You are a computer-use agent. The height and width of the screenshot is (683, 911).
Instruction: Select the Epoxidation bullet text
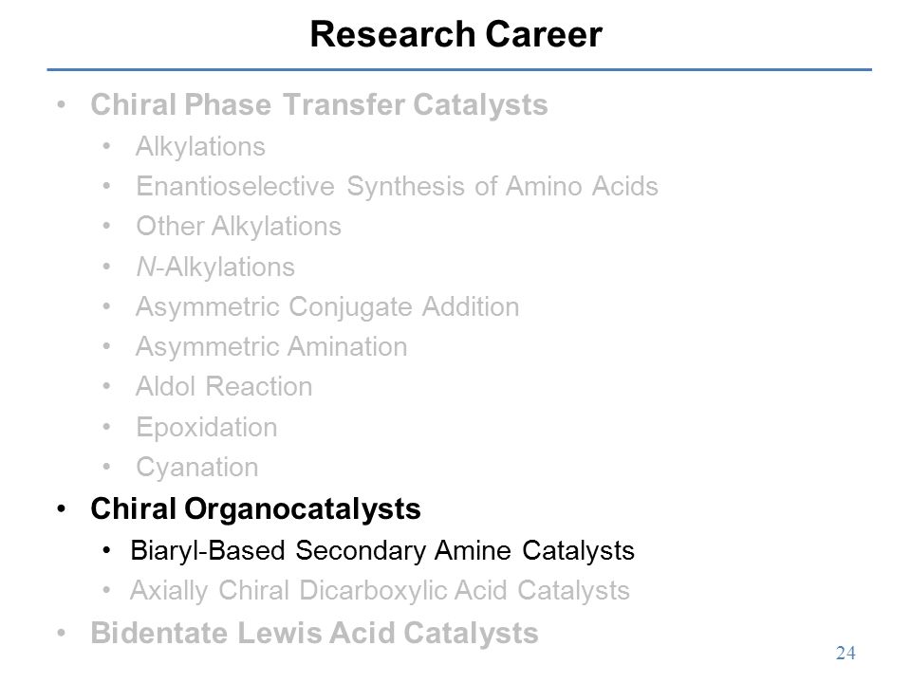click(x=206, y=428)
